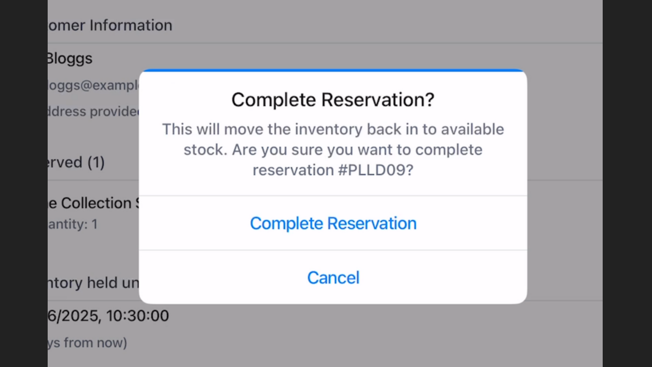The image size is (652, 367).
Task: Click the "stock. Are you sure" line
Action: [x=333, y=150]
